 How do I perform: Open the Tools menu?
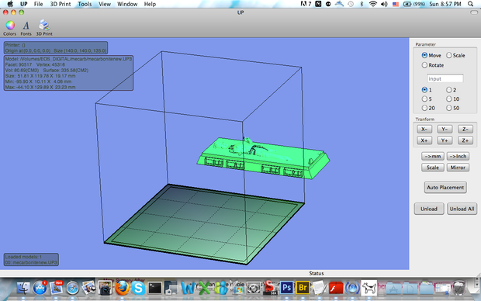(x=85, y=4)
